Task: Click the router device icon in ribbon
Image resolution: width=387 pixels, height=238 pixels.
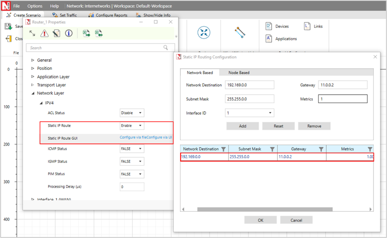Action: (x=204, y=32)
